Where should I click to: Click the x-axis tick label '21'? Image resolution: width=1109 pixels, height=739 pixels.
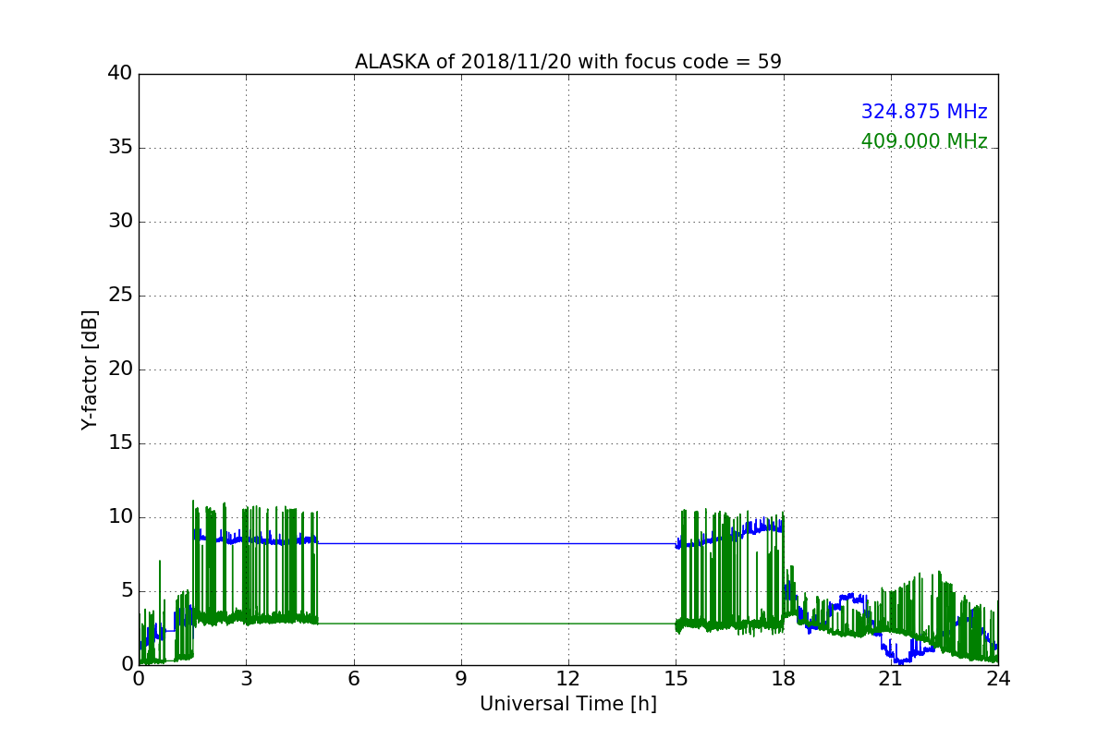click(891, 678)
